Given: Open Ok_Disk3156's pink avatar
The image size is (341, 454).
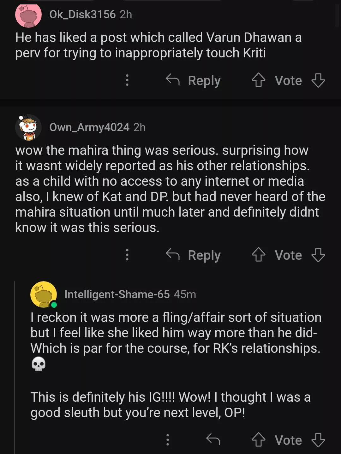Looking at the screenshot, I should pyautogui.click(x=28, y=15).
